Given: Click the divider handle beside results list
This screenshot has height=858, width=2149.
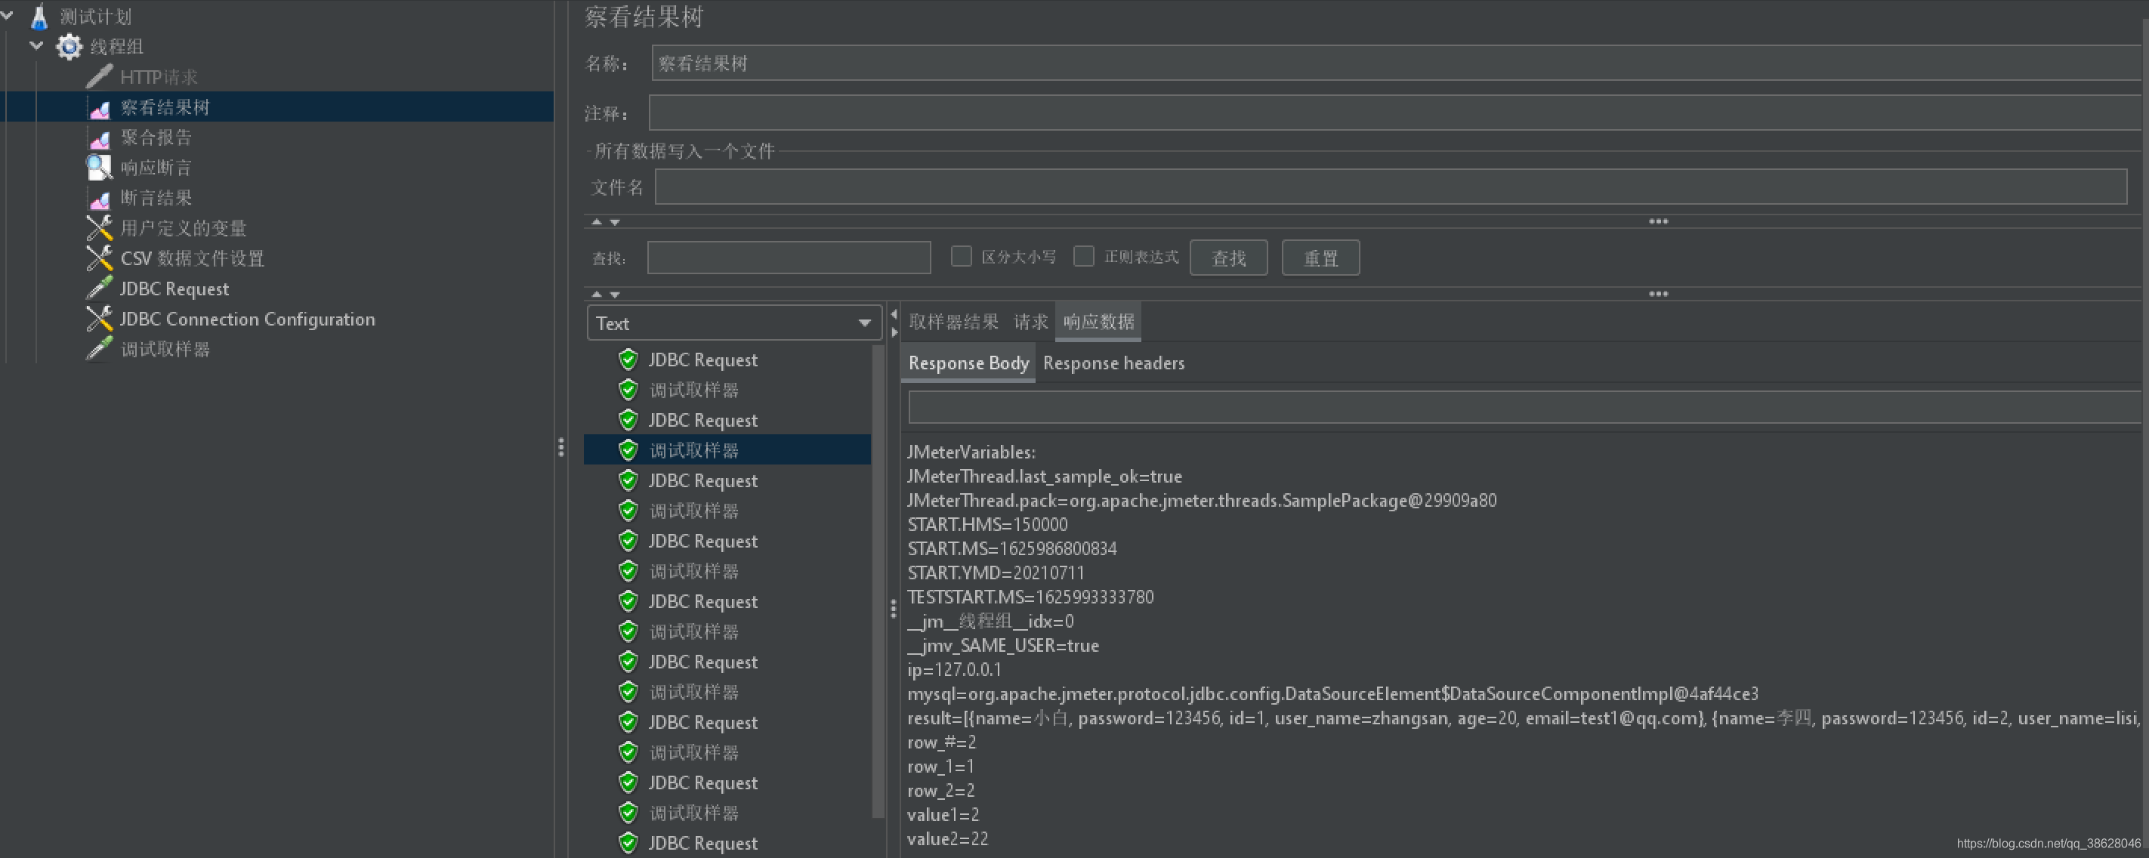Looking at the screenshot, I should (894, 609).
